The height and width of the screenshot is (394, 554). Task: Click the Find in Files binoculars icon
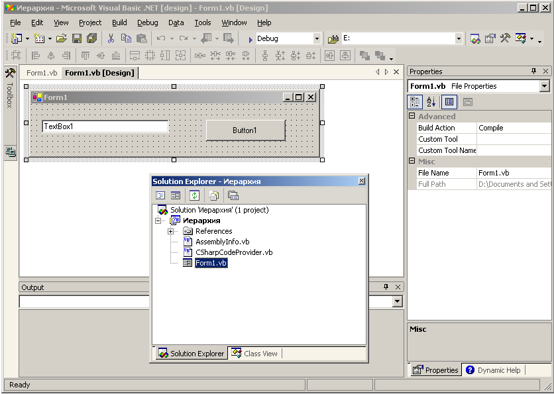click(x=333, y=38)
